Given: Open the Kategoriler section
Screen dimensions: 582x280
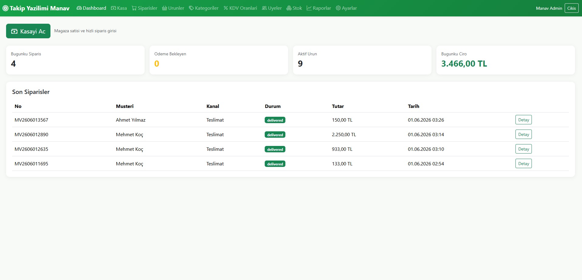Looking at the screenshot, I should click(x=204, y=8).
